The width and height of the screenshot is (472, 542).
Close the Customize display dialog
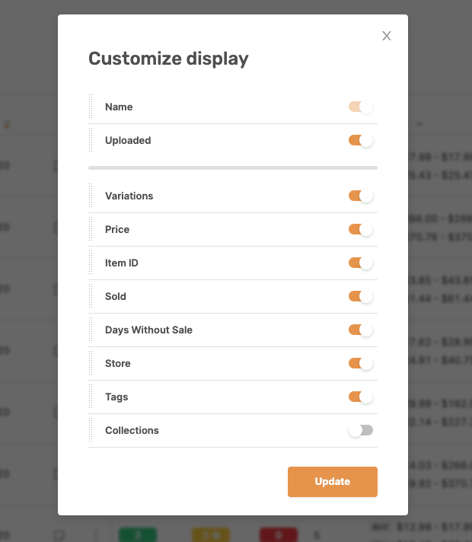387,36
